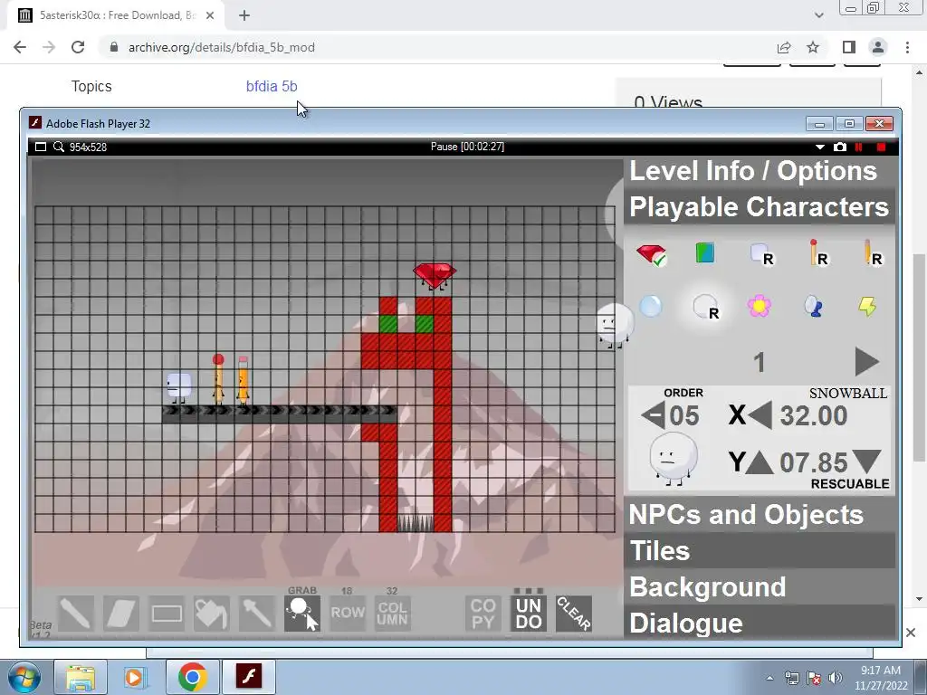Toggle the Pencil rescuable character
This screenshot has height=695, width=927.
point(873,253)
